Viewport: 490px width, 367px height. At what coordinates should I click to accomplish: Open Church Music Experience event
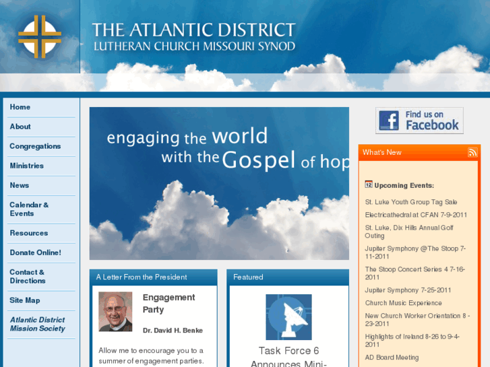[x=404, y=303]
